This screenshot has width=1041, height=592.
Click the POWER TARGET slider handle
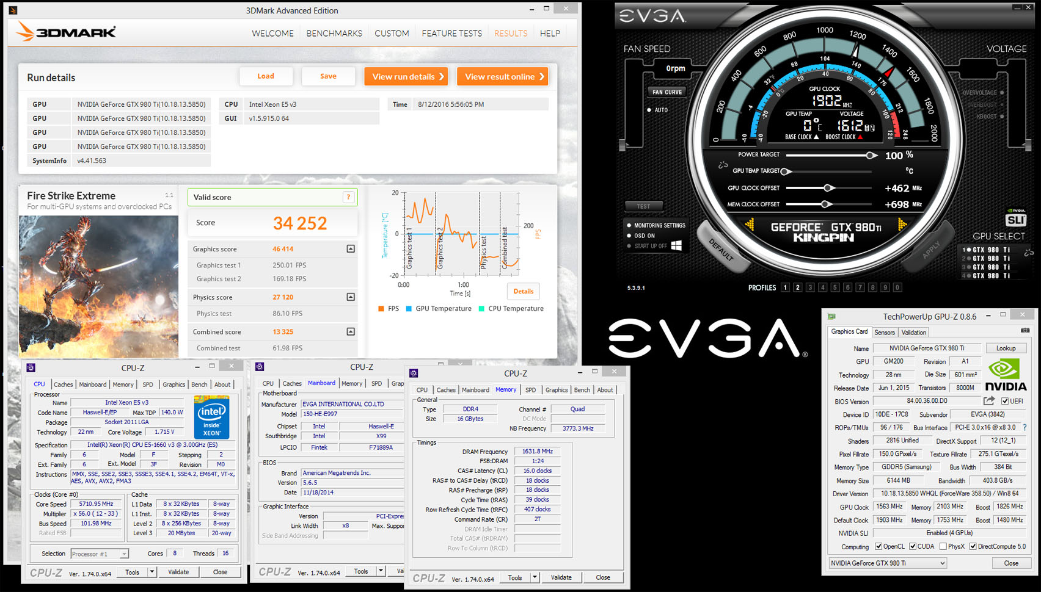(x=871, y=155)
